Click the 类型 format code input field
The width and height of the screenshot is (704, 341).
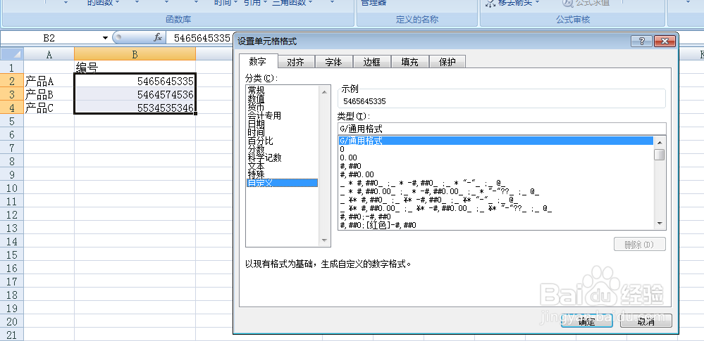click(502, 129)
